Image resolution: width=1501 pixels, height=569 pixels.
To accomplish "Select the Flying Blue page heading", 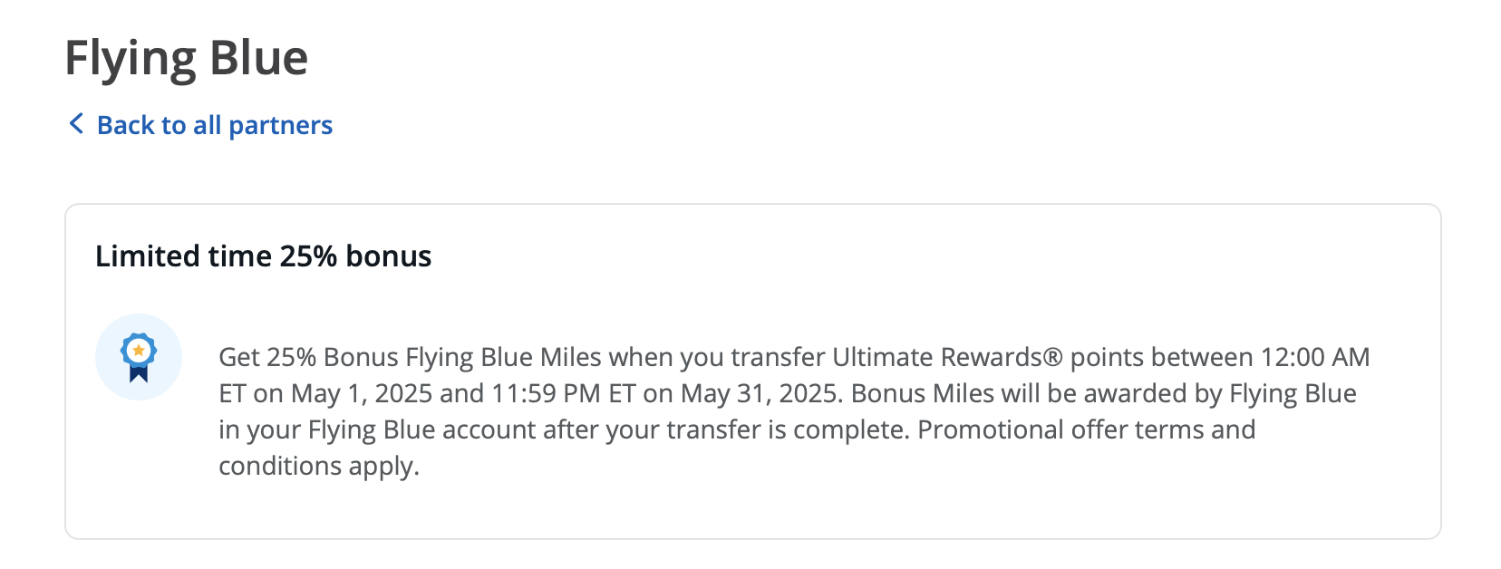I will [187, 58].
